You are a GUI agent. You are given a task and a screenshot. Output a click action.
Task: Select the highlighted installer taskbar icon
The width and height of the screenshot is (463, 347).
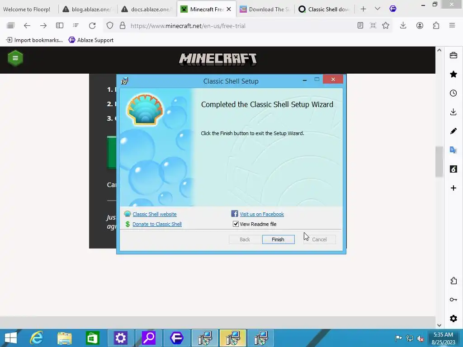click(233, 338)
